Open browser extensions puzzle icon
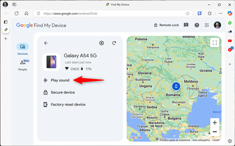Image resolution: width=235 pixels, height=146 pixels. coord(210,13)
